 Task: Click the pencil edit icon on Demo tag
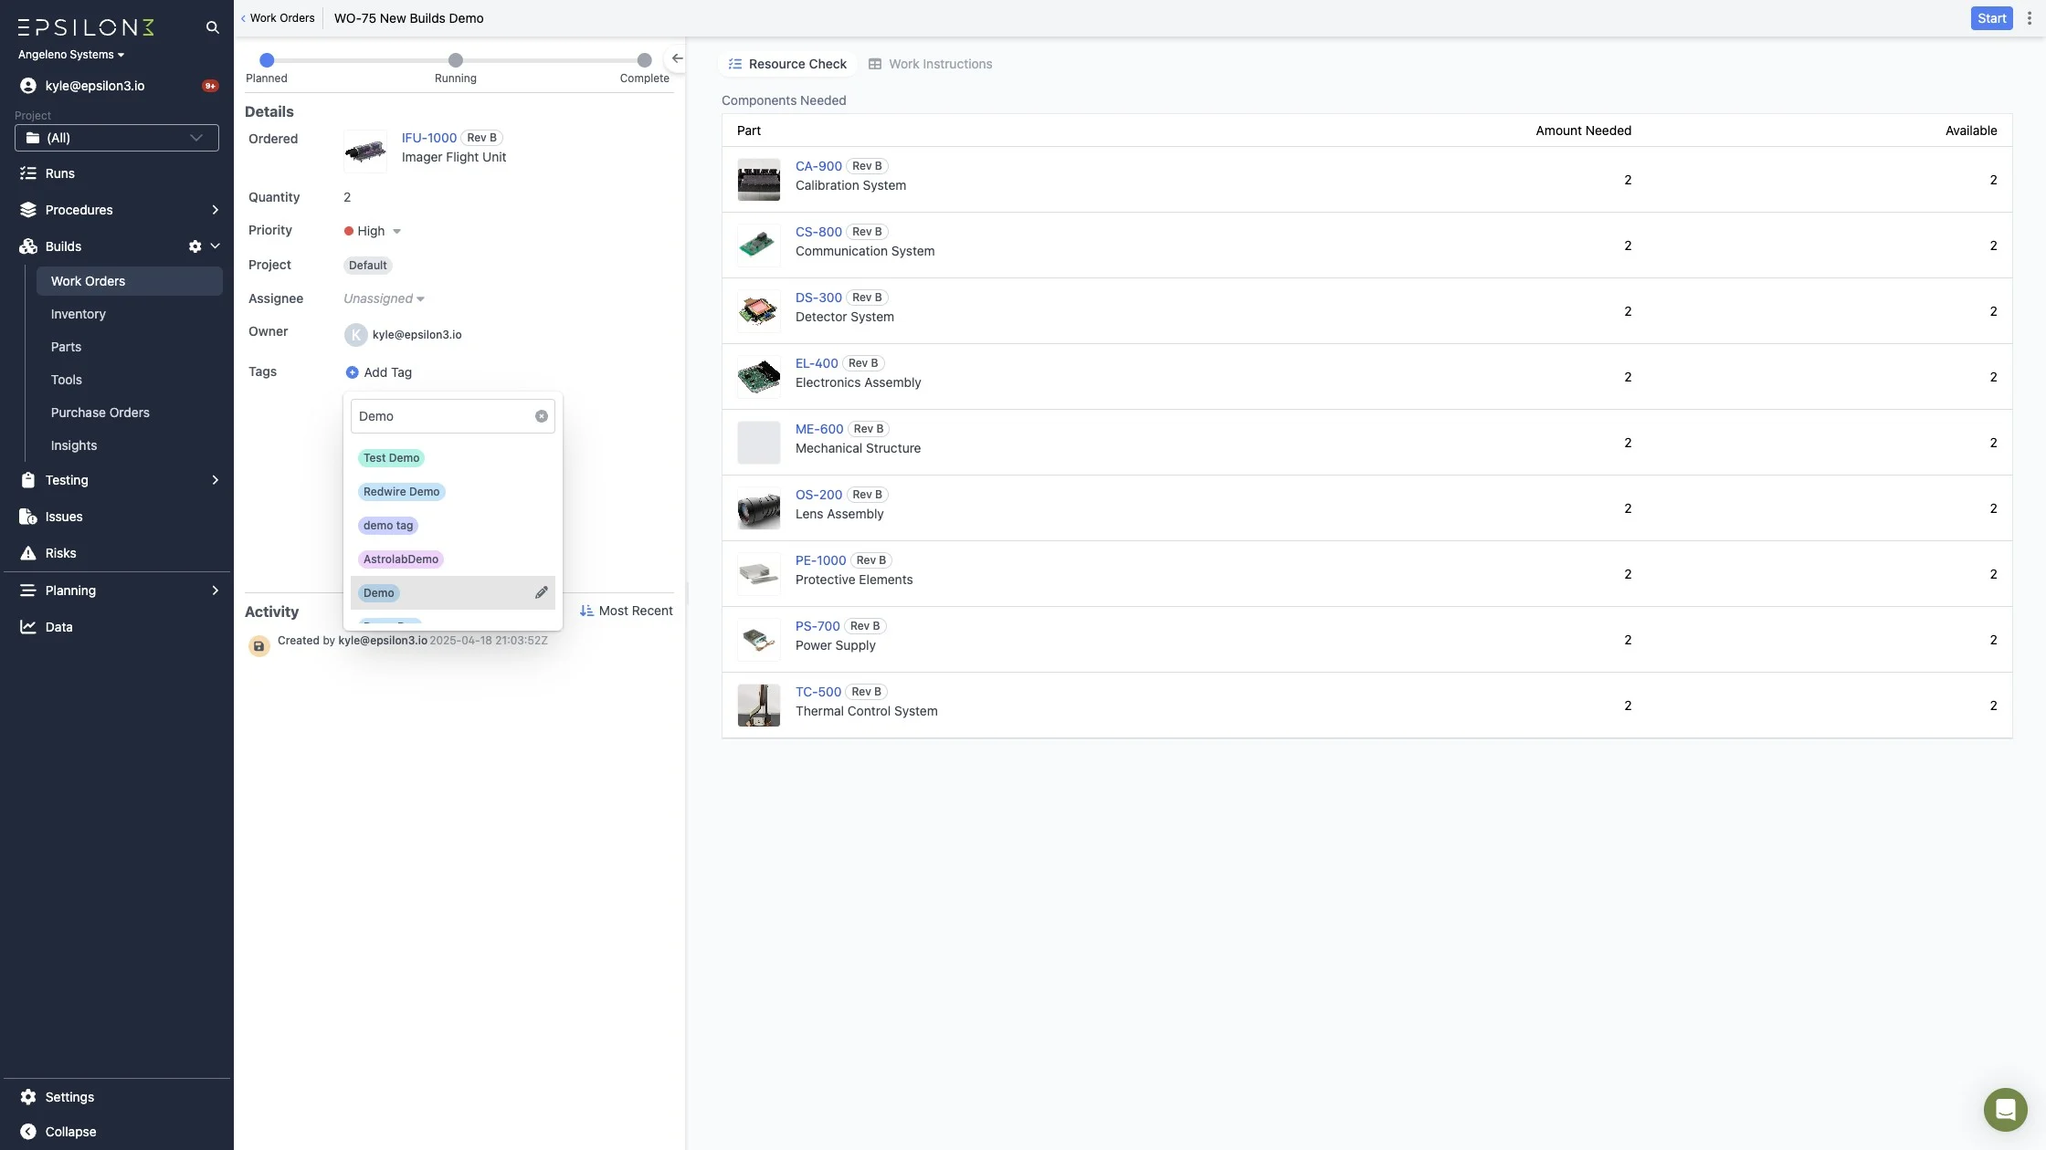tap(541, 592)
